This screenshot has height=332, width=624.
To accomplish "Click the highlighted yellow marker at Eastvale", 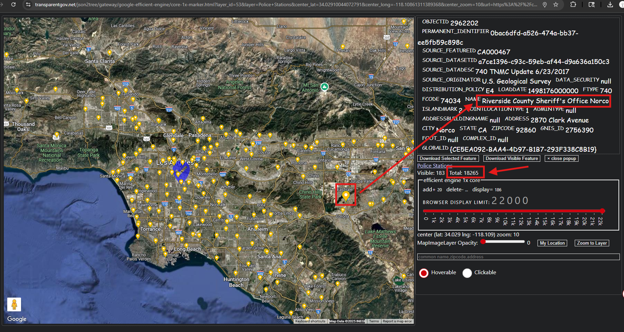I will point(346,196).
